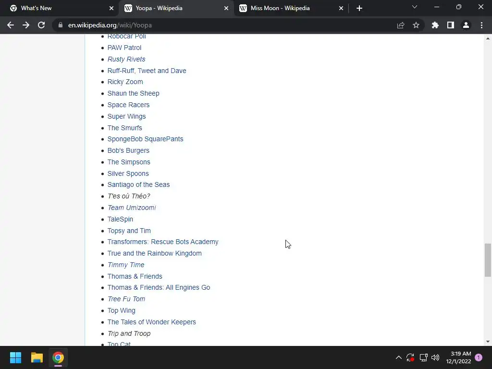Click the Chrome taskbar icon

pyautogui.click(x=58, y=357)
